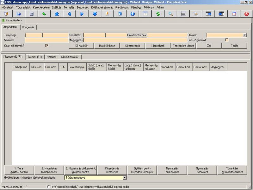The width and height of the screenshot is (253, 190).
Task: Click the 'Lejárat napja' column header
Action: tap(76, 67)
